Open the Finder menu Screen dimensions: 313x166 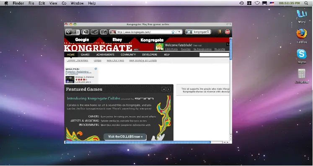(18, 3)
